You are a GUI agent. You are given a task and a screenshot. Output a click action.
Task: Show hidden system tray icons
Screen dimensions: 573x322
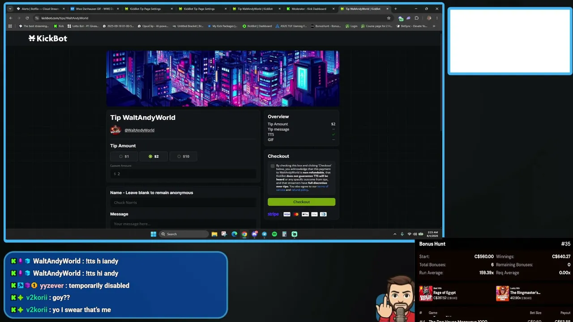(395, 234)
